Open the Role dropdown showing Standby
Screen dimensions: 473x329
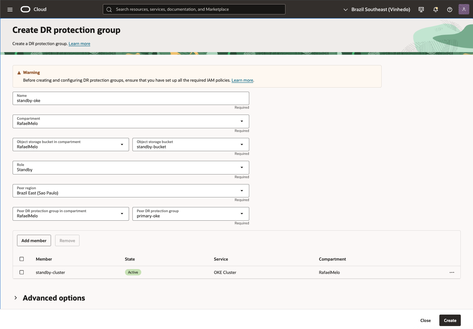(131, 167)
